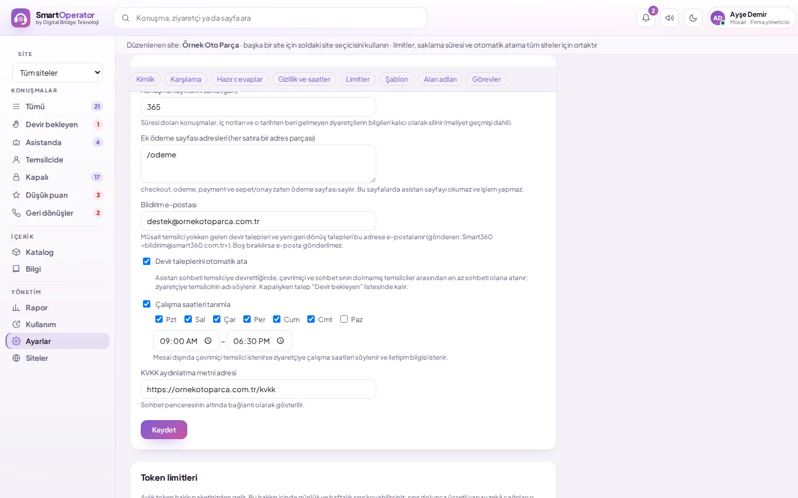This screenshot has width=798, height=498.
Task: Click the Asistanda robot icon
Action: (16, 142)
